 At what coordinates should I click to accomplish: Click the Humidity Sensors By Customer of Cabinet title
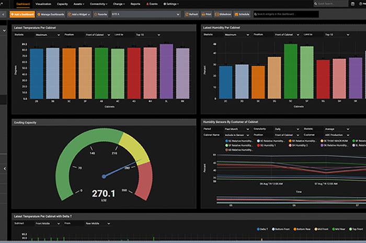[231, 122]
